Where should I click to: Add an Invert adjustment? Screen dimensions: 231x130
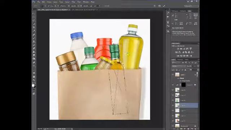coord(178,56)
